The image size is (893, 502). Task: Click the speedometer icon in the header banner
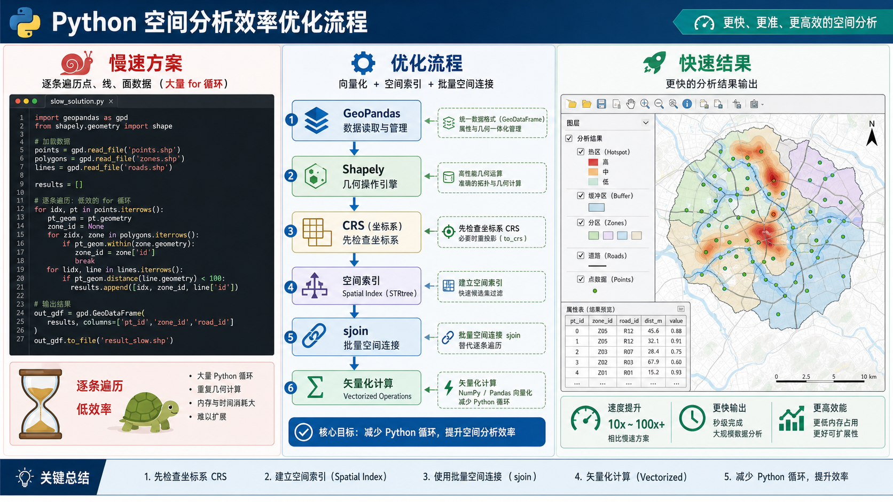(704, 22)
